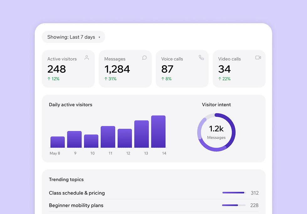
Task: Click the camera icon on Video calls card
Action: coord(258,58)
